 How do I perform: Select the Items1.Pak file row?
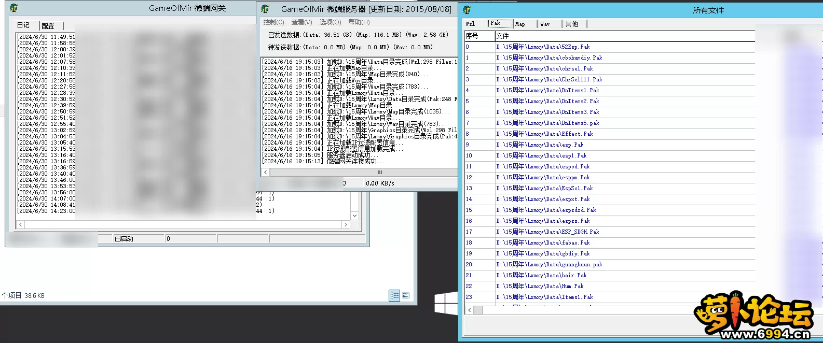pos(610,297)
